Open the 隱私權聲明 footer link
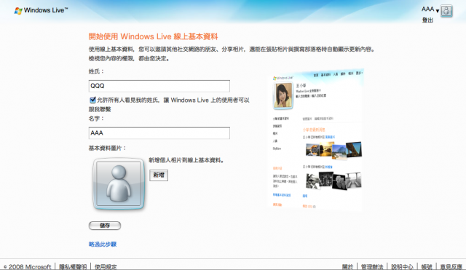466x270 pixels. pyautogui.click(x=73, y=267)
